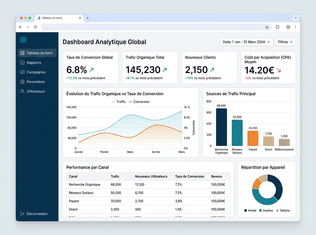This screenshot has height=235, width=316.
Task: Open the browser three-dot menu
Action: pos(295,27)
